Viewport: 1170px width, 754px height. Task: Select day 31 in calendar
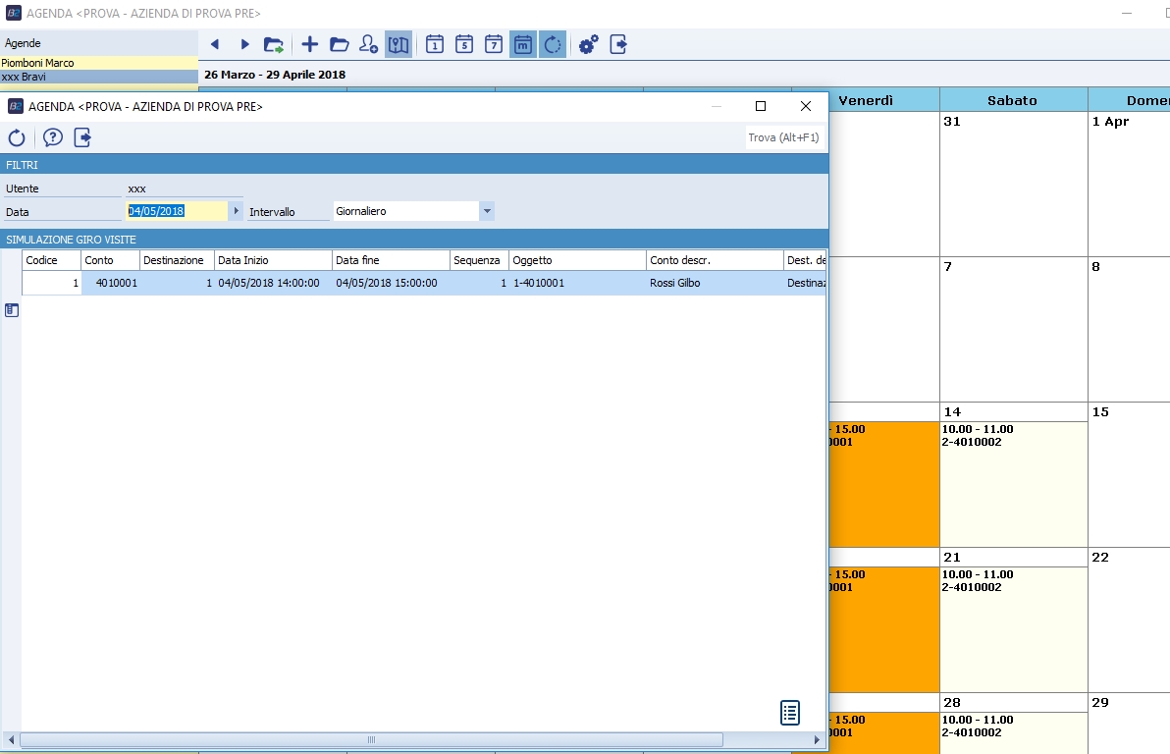coord(1013,184)
